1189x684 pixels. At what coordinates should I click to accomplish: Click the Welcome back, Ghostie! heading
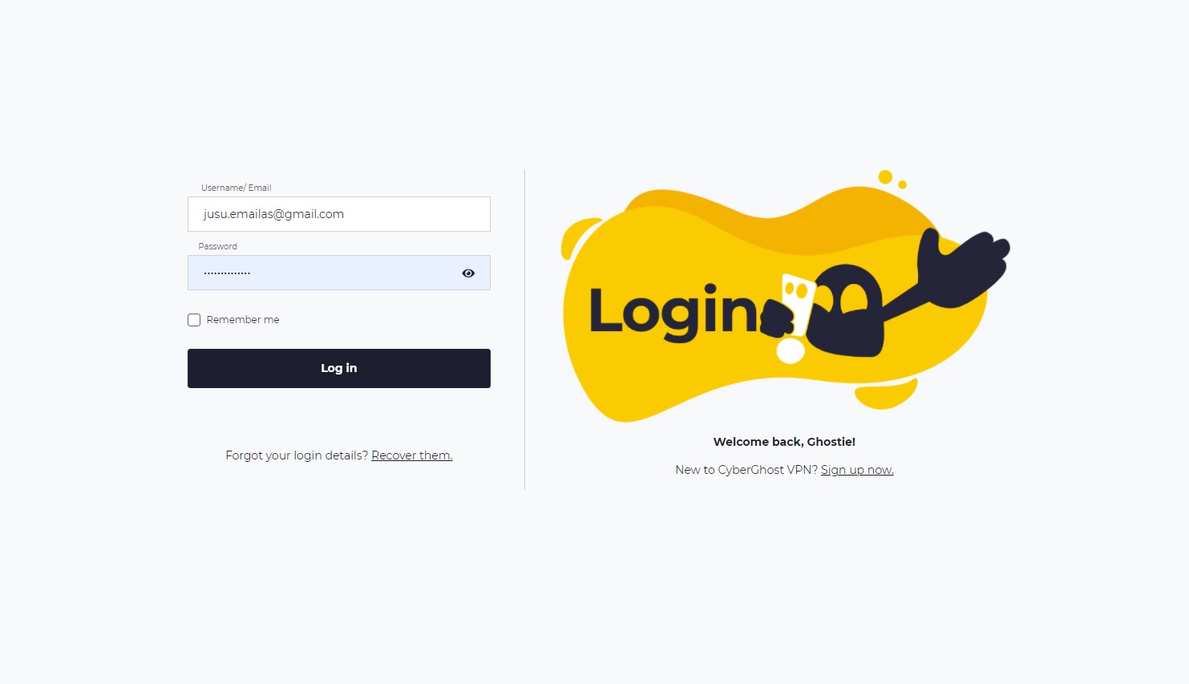point(784,442)
